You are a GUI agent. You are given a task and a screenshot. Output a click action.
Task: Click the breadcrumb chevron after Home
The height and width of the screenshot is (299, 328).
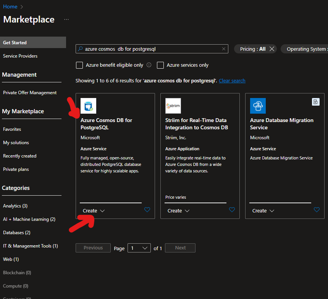tap(21, 7)
